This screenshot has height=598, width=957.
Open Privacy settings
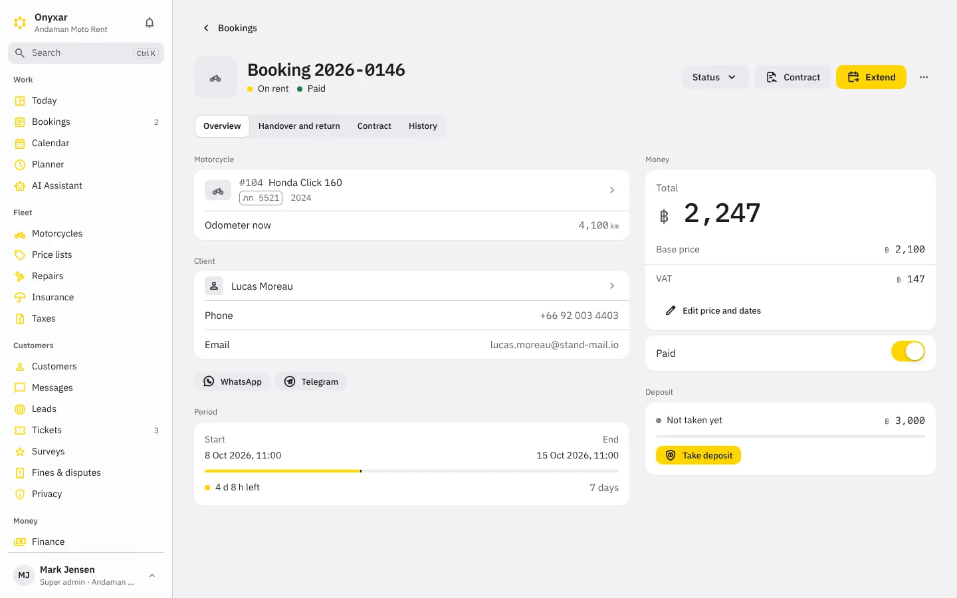[86, 494]
